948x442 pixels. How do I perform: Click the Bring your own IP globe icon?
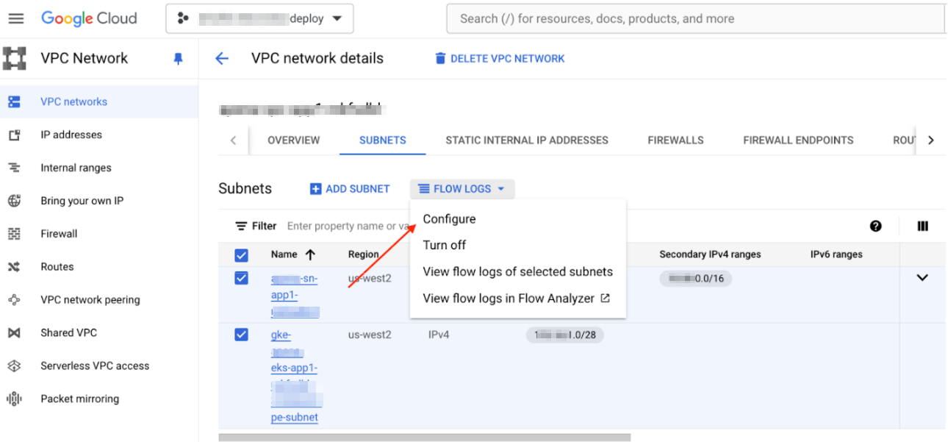(14, 201)
